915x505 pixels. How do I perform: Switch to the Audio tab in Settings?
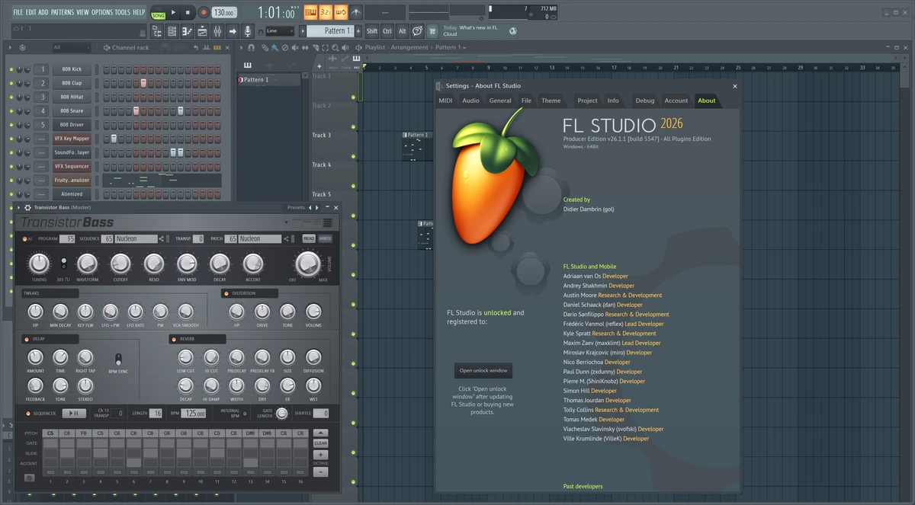coord(470,101)
